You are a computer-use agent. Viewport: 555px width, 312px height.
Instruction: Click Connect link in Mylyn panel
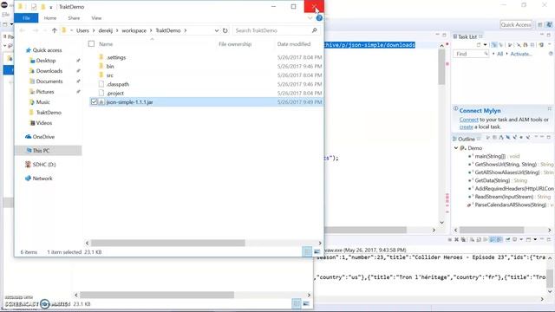click(468, 120)
